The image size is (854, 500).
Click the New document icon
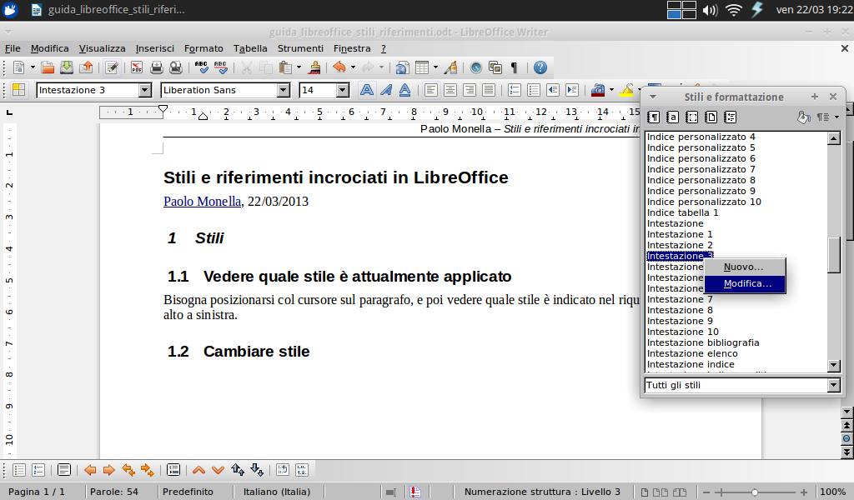coord(18,67)
